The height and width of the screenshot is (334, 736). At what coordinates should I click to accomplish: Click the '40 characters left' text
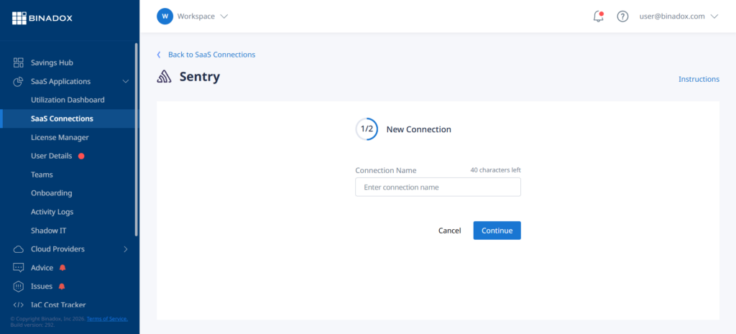[x=496, y=170]
